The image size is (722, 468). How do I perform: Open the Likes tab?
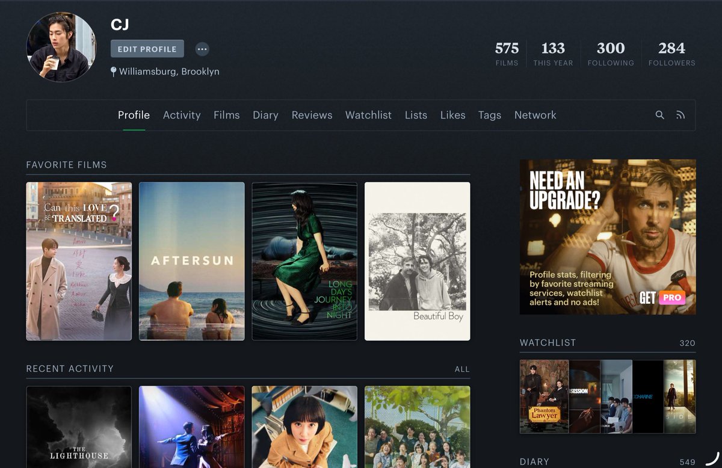click(452, 115)
